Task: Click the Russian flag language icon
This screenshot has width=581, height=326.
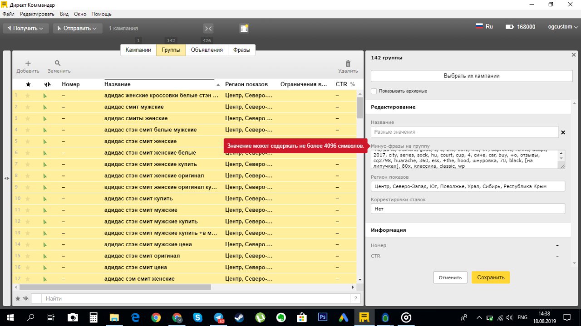Action: (x=479, y=26)
